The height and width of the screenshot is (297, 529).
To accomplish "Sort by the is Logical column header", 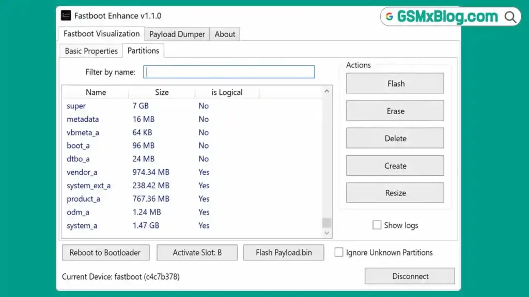I will [x=227, y=92].
